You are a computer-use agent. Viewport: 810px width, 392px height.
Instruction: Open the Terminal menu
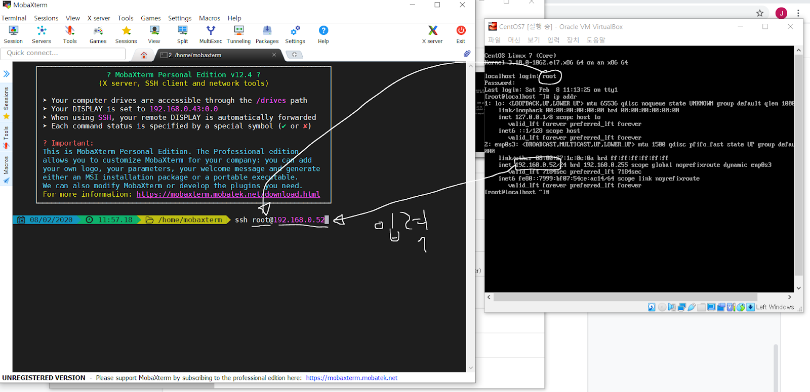point(14,18)
